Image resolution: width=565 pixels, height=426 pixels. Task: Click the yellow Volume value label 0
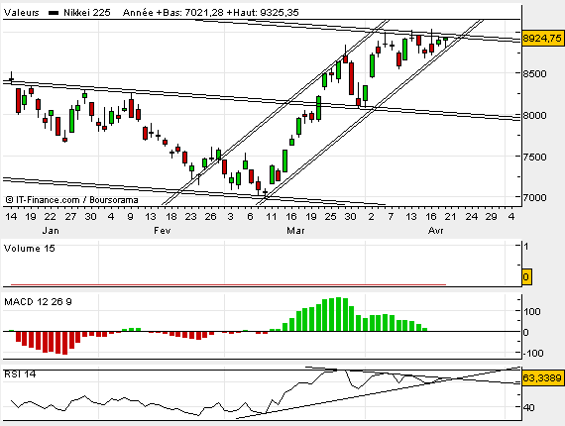point(526,277)
